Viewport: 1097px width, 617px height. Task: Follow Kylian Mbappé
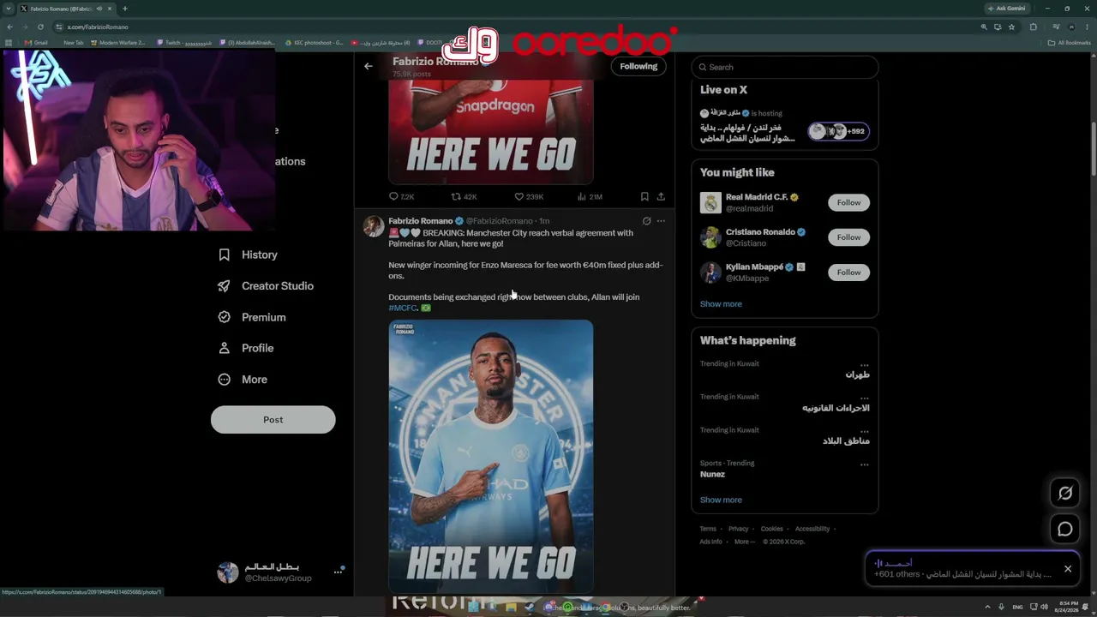tap(848, 273)
